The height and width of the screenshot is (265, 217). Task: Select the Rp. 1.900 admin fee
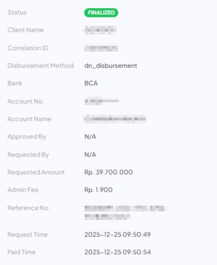tap(98, 190)
